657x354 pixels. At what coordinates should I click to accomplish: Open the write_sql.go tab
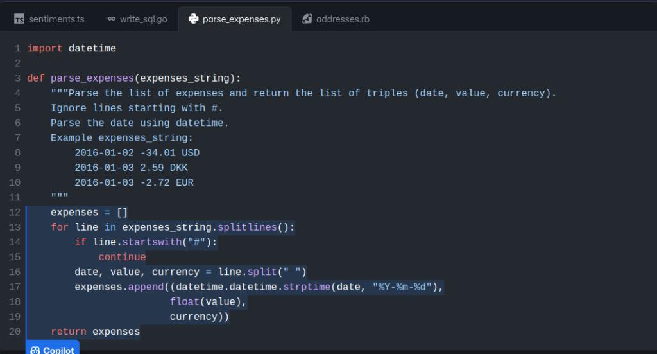tap(137, 19)
